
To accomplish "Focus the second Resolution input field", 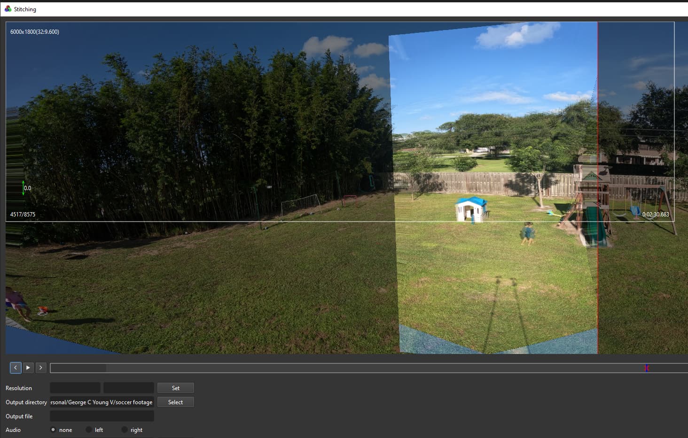I will point(128,388).
